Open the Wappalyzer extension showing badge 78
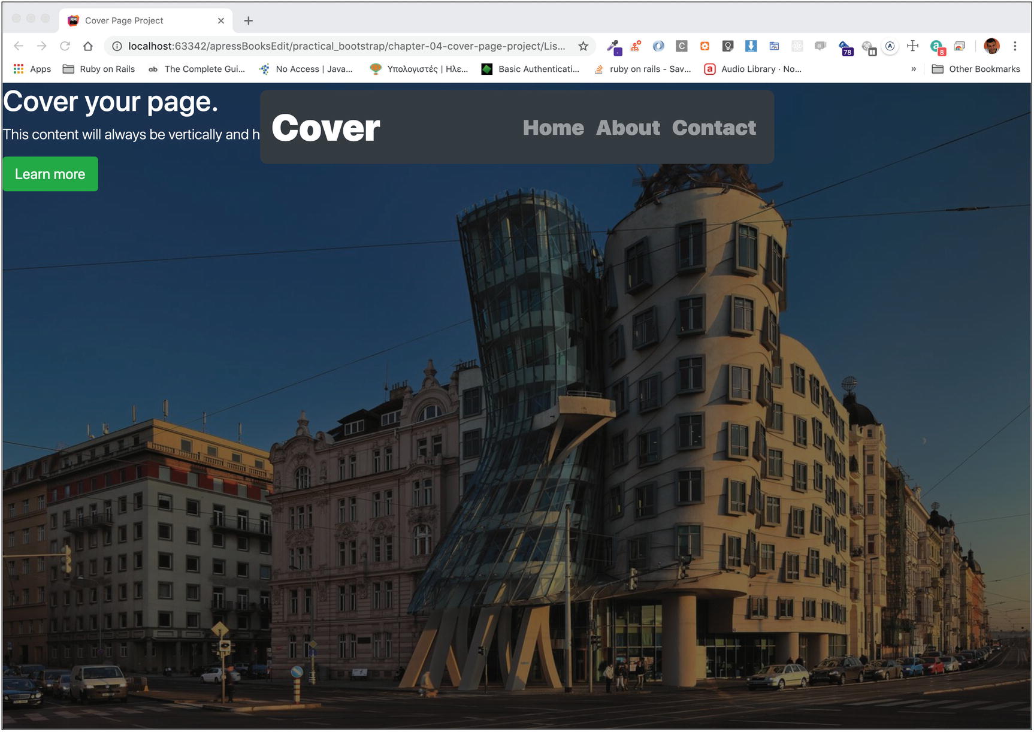Viewport: 1034px width, 732px height. point(846,46)
